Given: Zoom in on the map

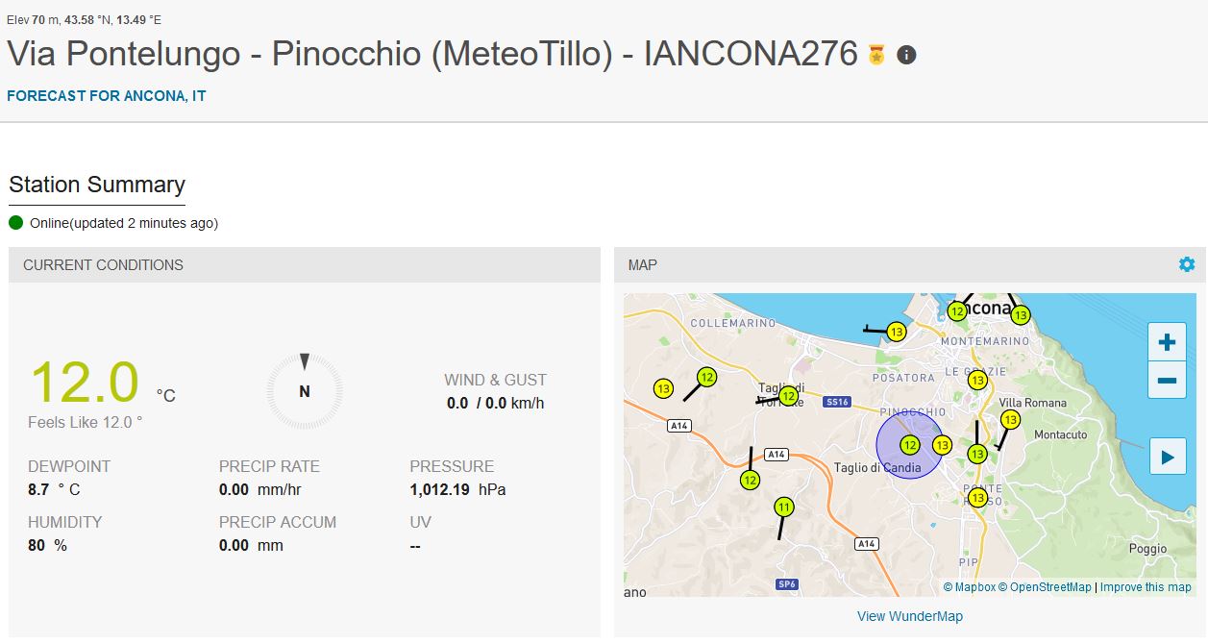Looking at the screenshot, I should coord(1168,342).
